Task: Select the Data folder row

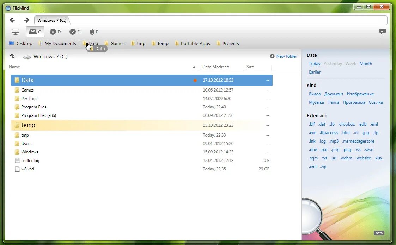Action: pyautogui.click(x=142, y=80)
